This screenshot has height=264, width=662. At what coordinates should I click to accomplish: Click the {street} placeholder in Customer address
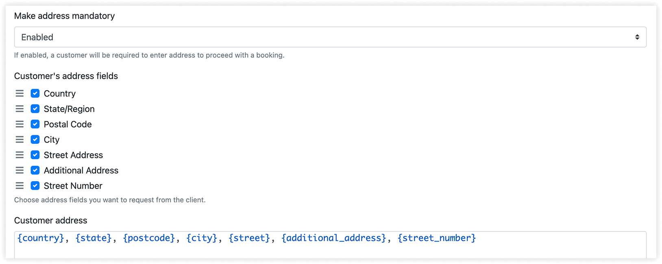tap(249, 238)
